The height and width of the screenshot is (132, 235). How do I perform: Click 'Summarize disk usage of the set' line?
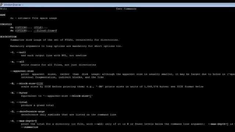65,40
